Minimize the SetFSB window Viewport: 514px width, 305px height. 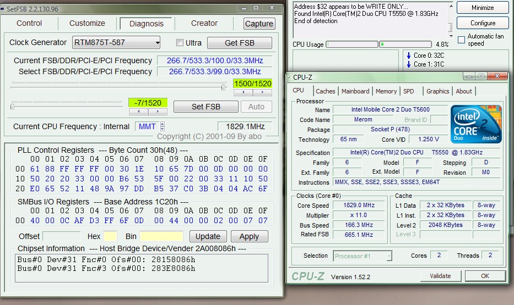point(244,8)
